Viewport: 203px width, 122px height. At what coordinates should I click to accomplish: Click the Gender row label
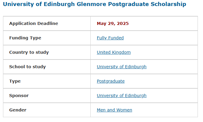coord(18,110)
